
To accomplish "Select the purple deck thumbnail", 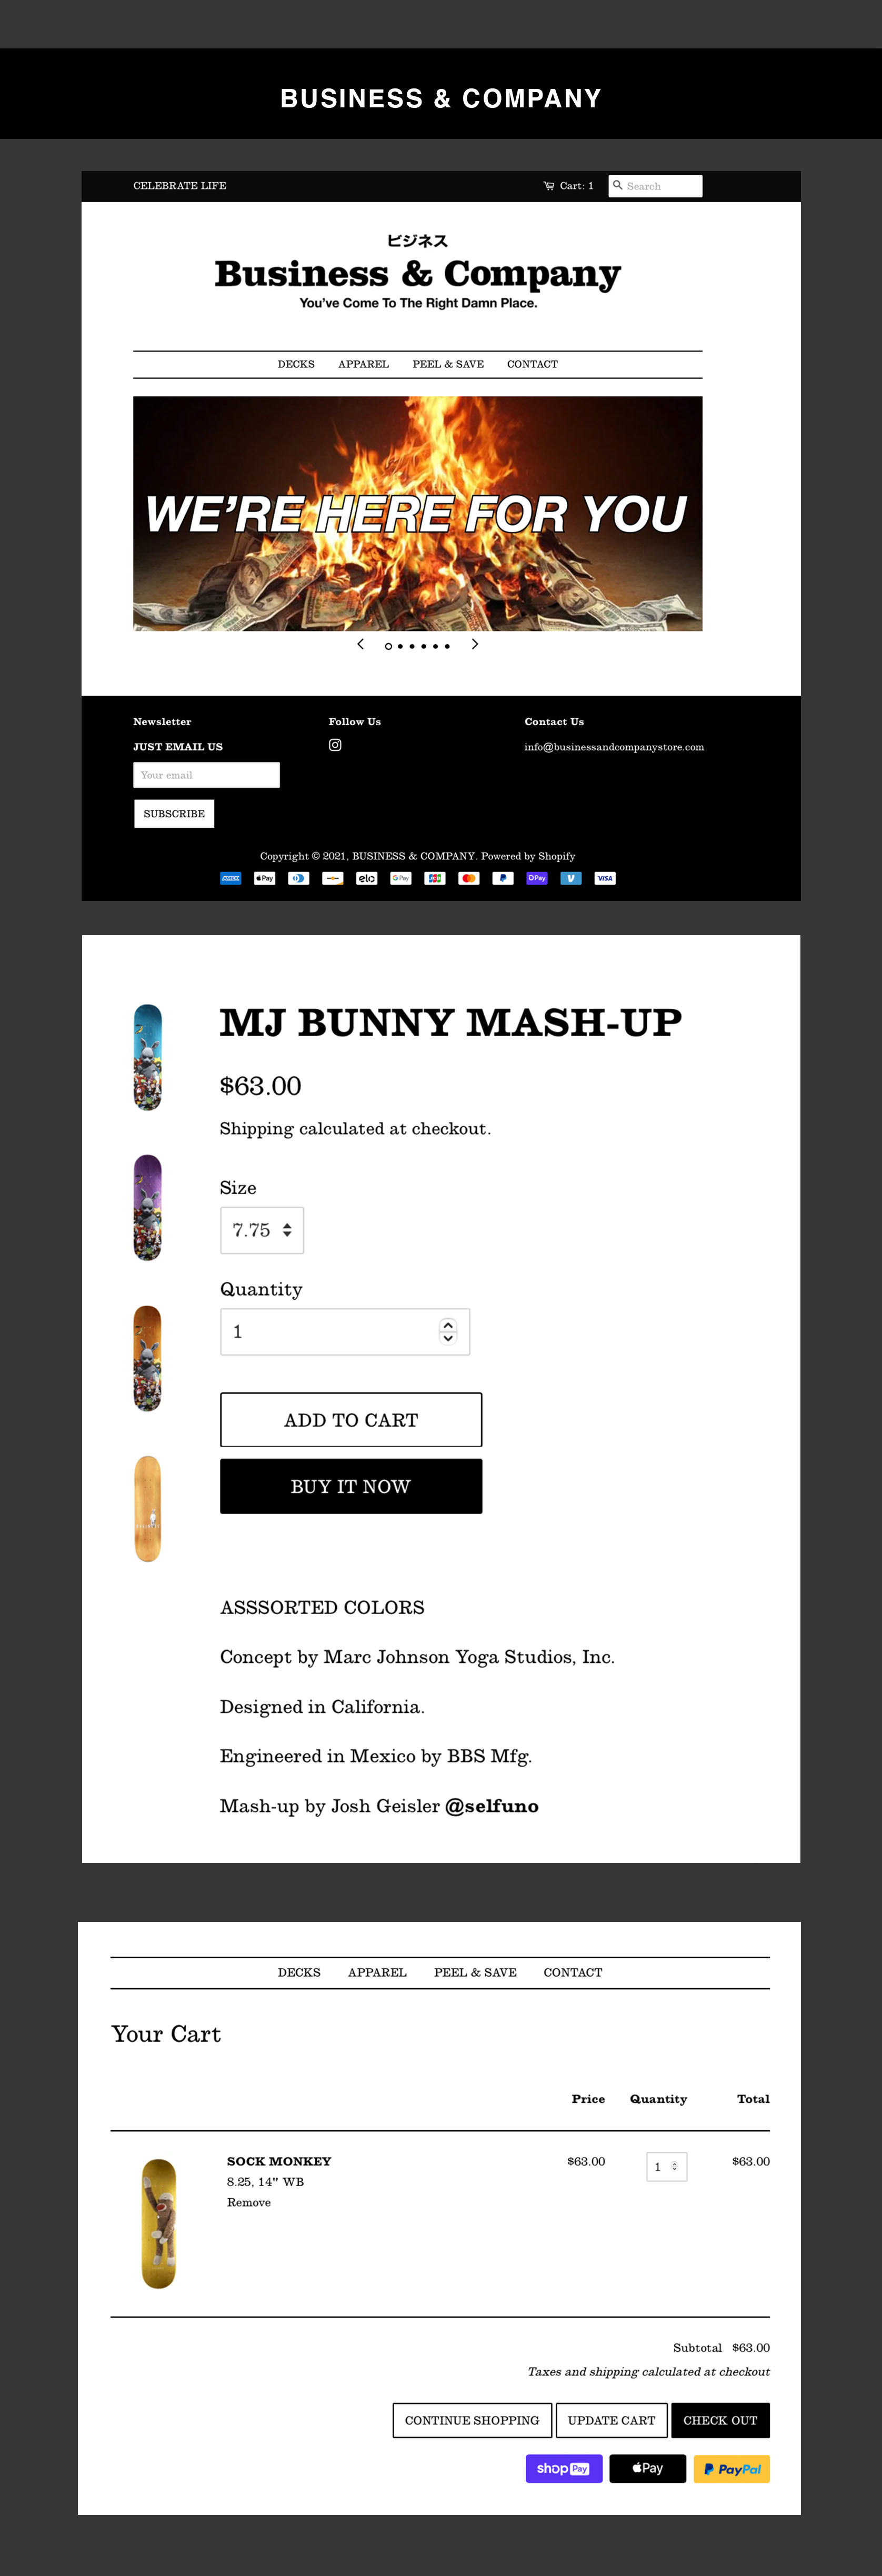I will (148, 1207).
